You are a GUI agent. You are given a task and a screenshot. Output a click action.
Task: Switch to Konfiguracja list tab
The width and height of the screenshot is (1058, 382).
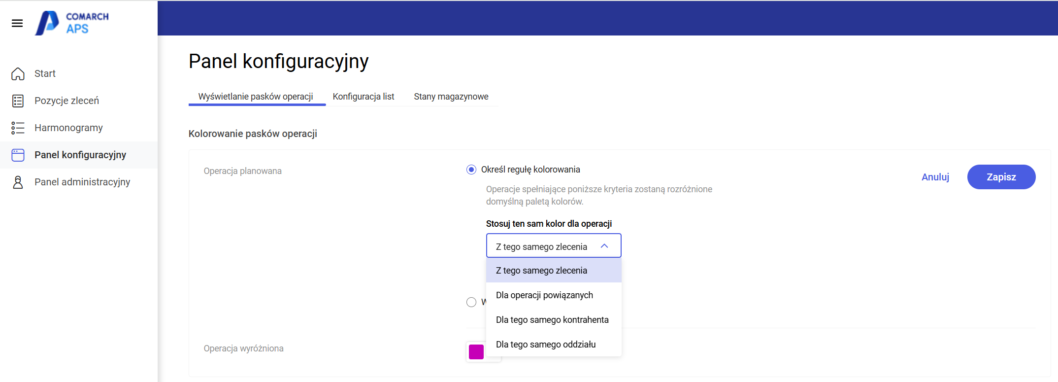tap(364, 97)
